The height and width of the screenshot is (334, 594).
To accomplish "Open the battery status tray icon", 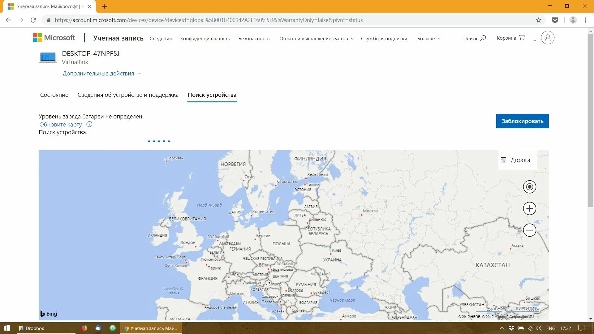I will [x=521, y=328].
